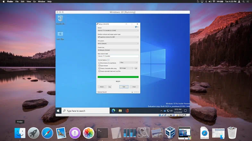Open the ISO Image type dropdown

[126, 68]
